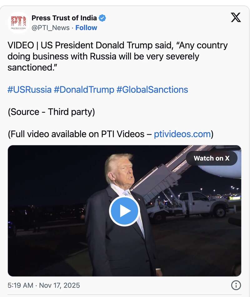Open the 5:19 AM · Nov 17, 2025 timestamp
250x297 pixels.
click(x=44, y=285)
